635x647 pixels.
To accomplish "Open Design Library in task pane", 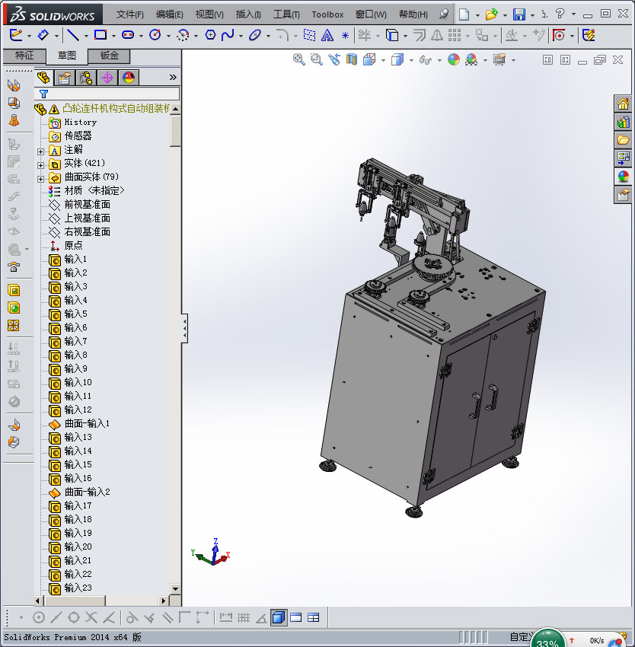I will [x=623, y=122].
